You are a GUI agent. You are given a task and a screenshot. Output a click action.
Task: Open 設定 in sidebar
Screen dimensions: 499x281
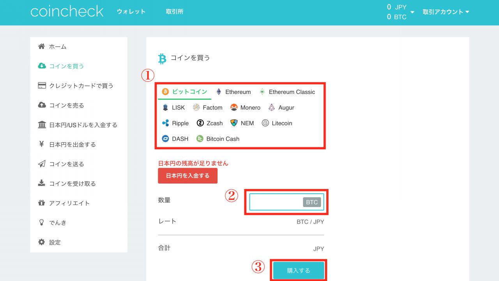55,242
